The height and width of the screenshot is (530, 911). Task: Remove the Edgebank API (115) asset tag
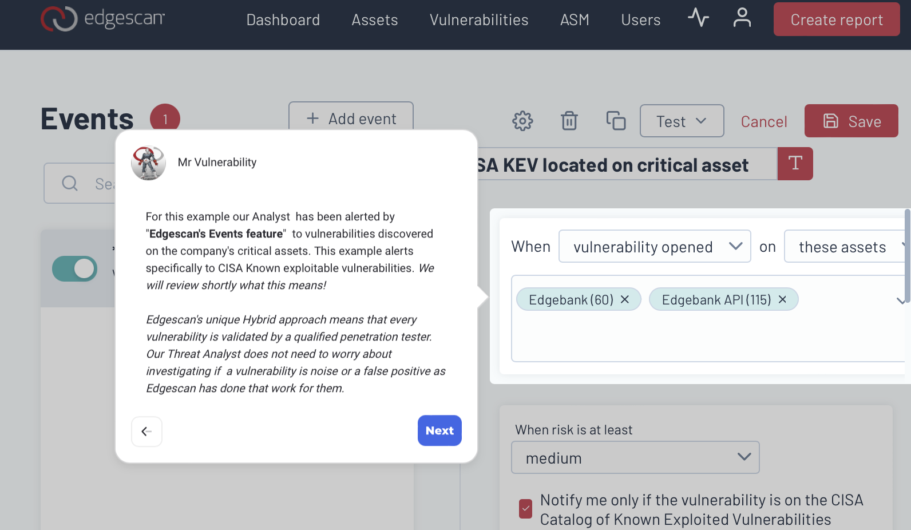click(782, 299)
